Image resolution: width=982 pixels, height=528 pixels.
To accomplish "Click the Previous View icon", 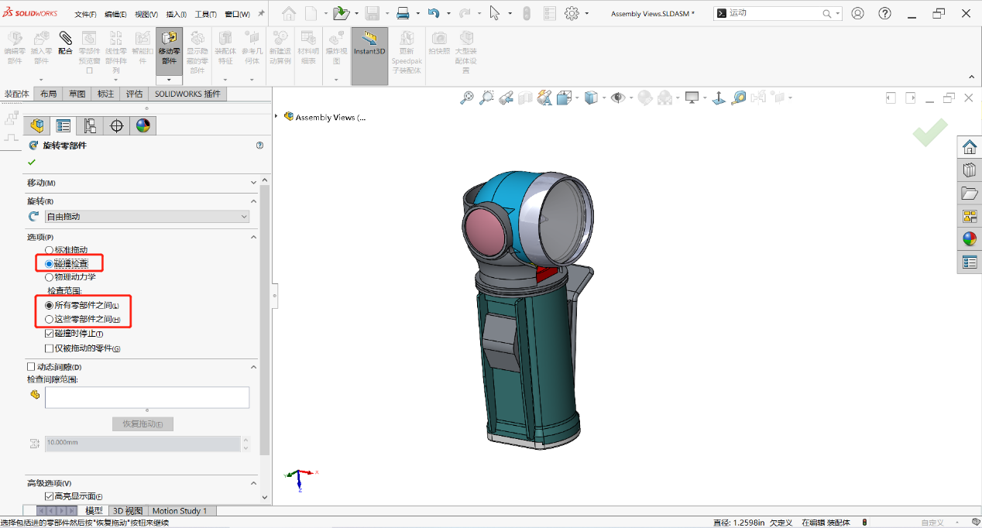I will click(506, 98).
